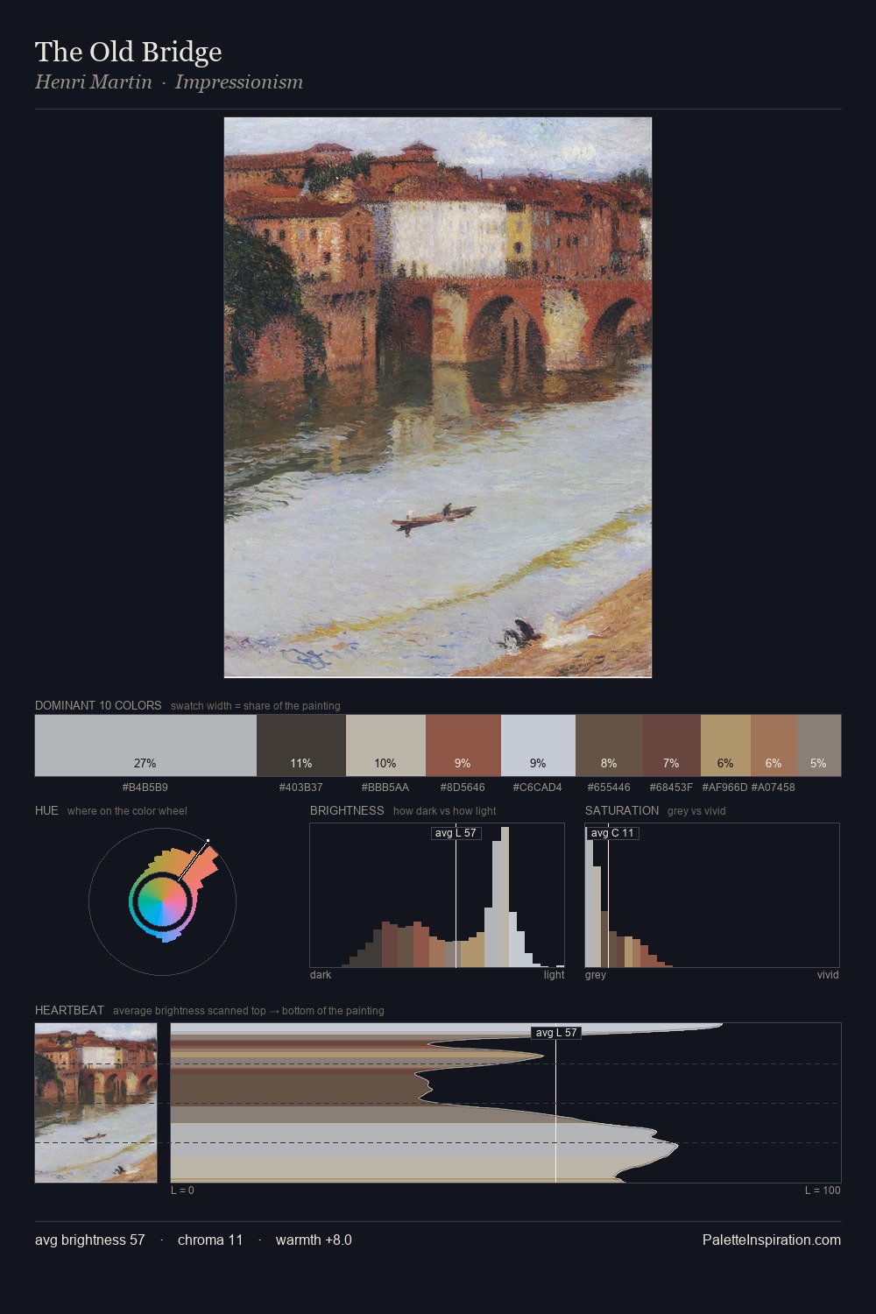The height and width of the screenshot is (1314, 876).
Task: Click the subtitle "Henri Martin · Impressionism"
Action: pyautogui.click(x=169, y=82)
